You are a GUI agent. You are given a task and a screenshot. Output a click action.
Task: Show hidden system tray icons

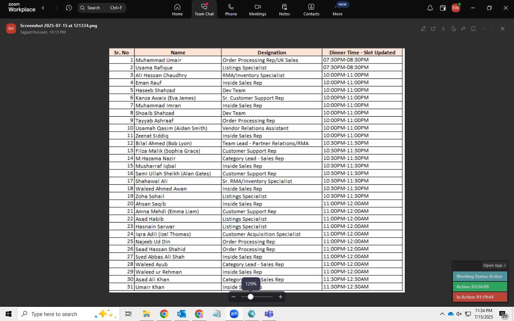(442, 314)
